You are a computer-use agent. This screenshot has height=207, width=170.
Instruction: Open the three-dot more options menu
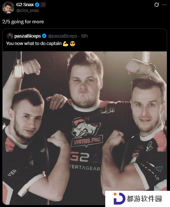(x=164, y=5)
